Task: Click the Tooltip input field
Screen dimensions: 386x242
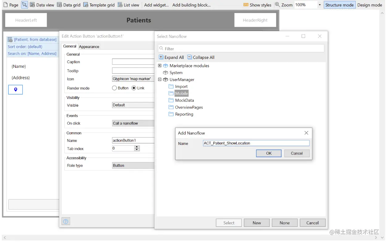Action: (133, 71)
